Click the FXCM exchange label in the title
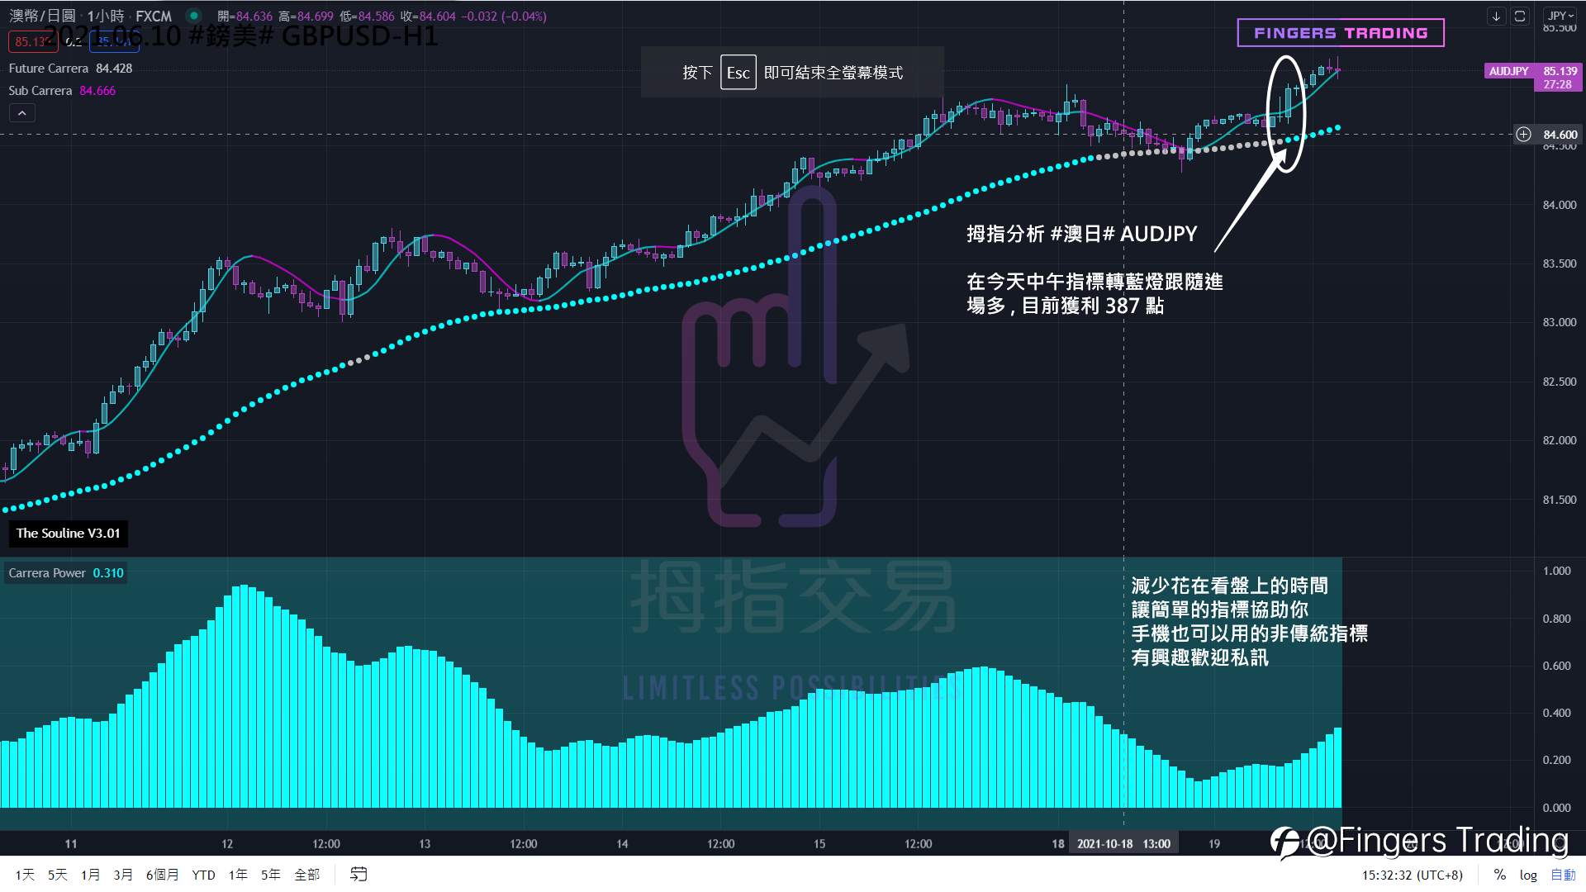 [154, 16]
